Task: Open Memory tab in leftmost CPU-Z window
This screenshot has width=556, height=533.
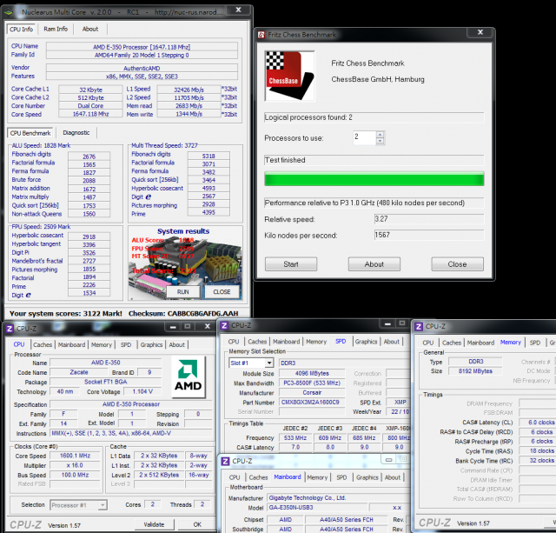Action: click(102, 344)
